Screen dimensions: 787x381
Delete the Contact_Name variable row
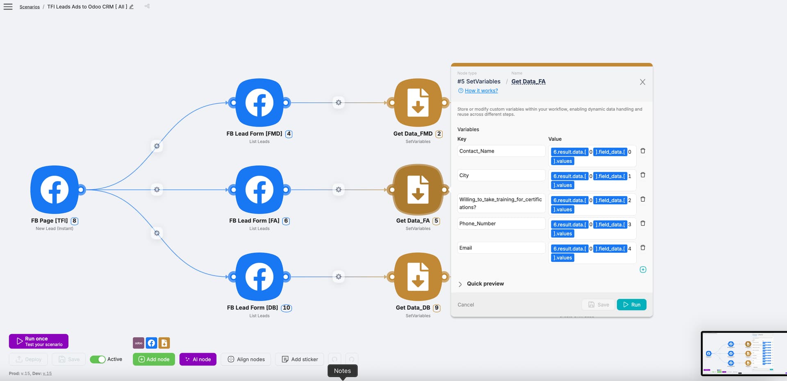pyautogui.click(x=643, y=151)
